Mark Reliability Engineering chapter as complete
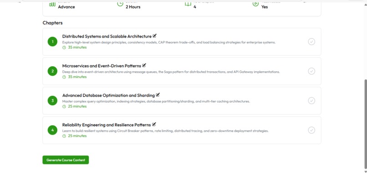 pos(311,130)
